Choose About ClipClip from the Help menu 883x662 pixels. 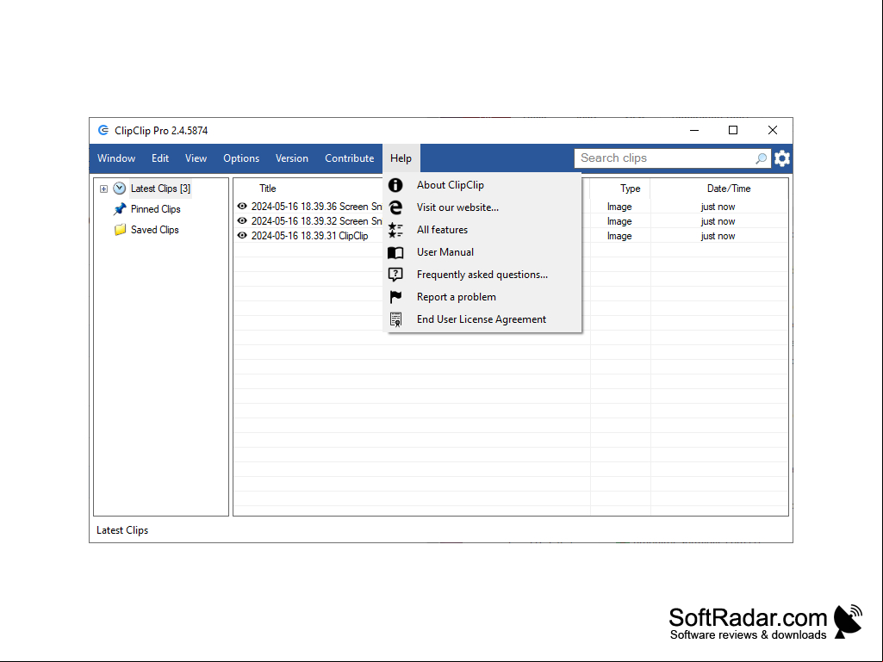pos(482,185)
